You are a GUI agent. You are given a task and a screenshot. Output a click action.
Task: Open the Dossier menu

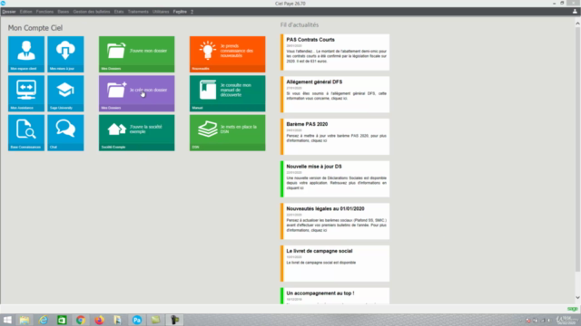pyautogui.click(x=9, y=12)
